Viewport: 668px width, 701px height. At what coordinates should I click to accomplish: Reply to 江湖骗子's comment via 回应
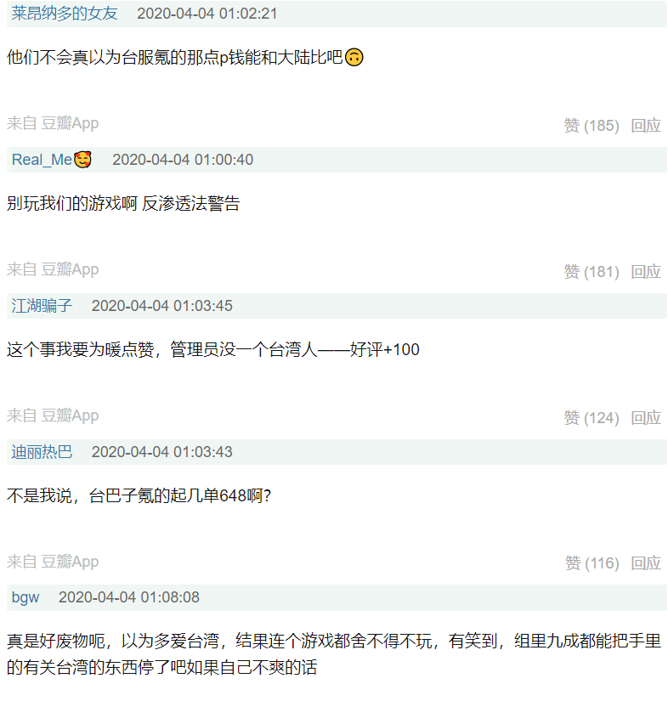click(646, 418)
